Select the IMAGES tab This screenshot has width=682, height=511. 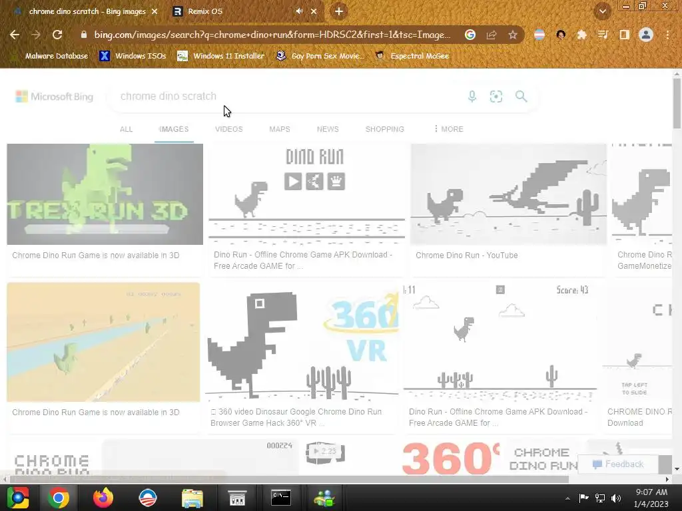(174, 129)
